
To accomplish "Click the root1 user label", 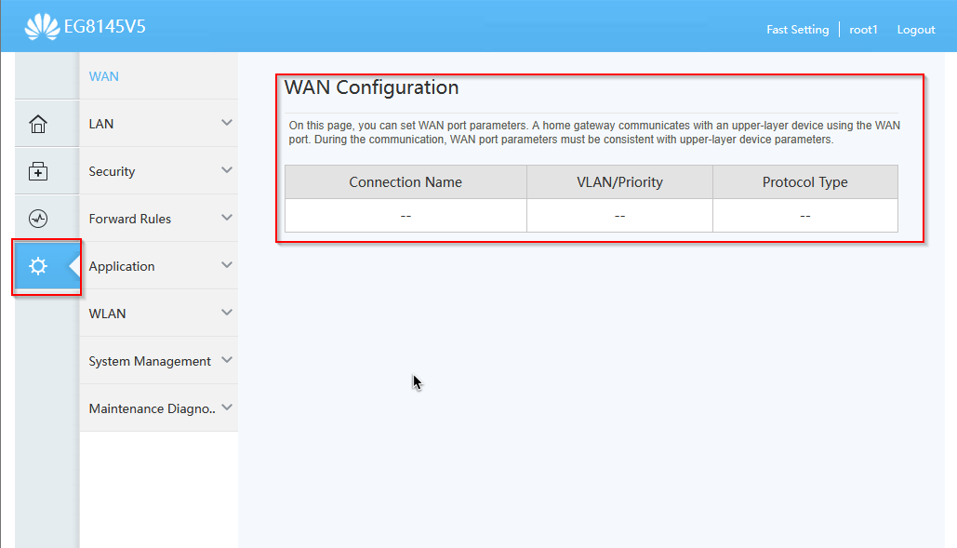I will pos(863,29).
